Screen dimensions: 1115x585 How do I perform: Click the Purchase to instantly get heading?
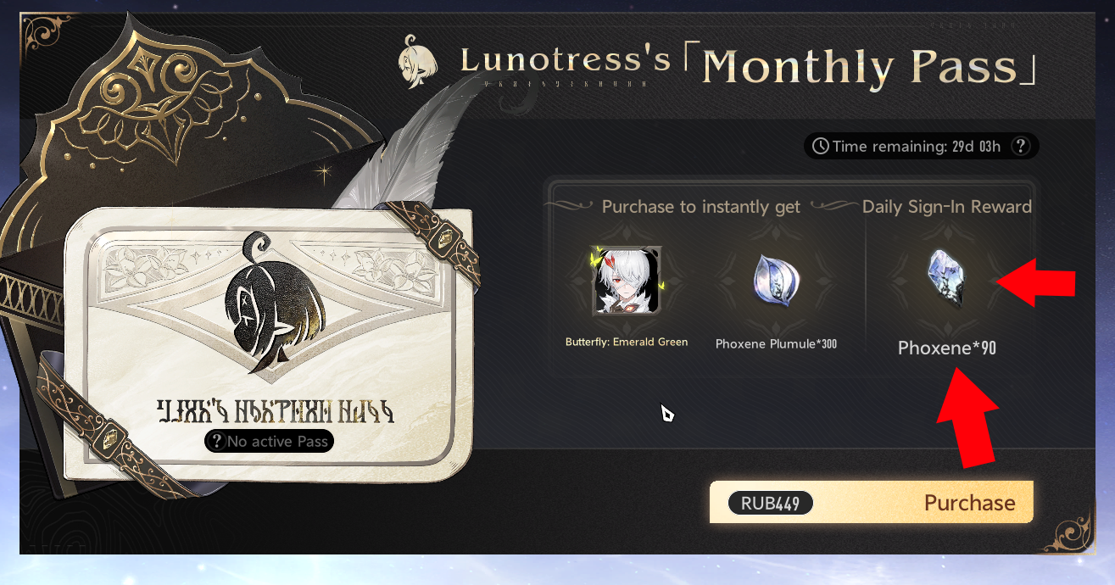[701, 207]
